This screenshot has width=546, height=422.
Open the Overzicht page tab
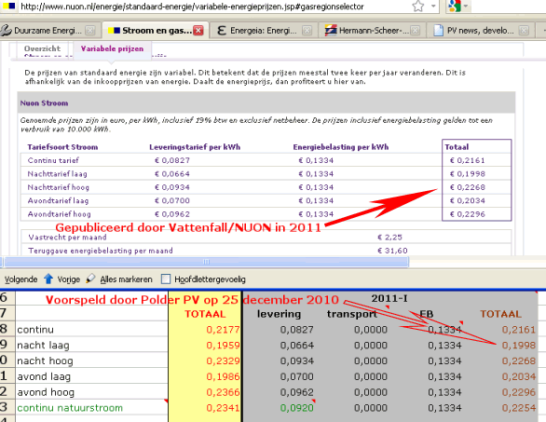pyautogui.click(x=42, y=48)
